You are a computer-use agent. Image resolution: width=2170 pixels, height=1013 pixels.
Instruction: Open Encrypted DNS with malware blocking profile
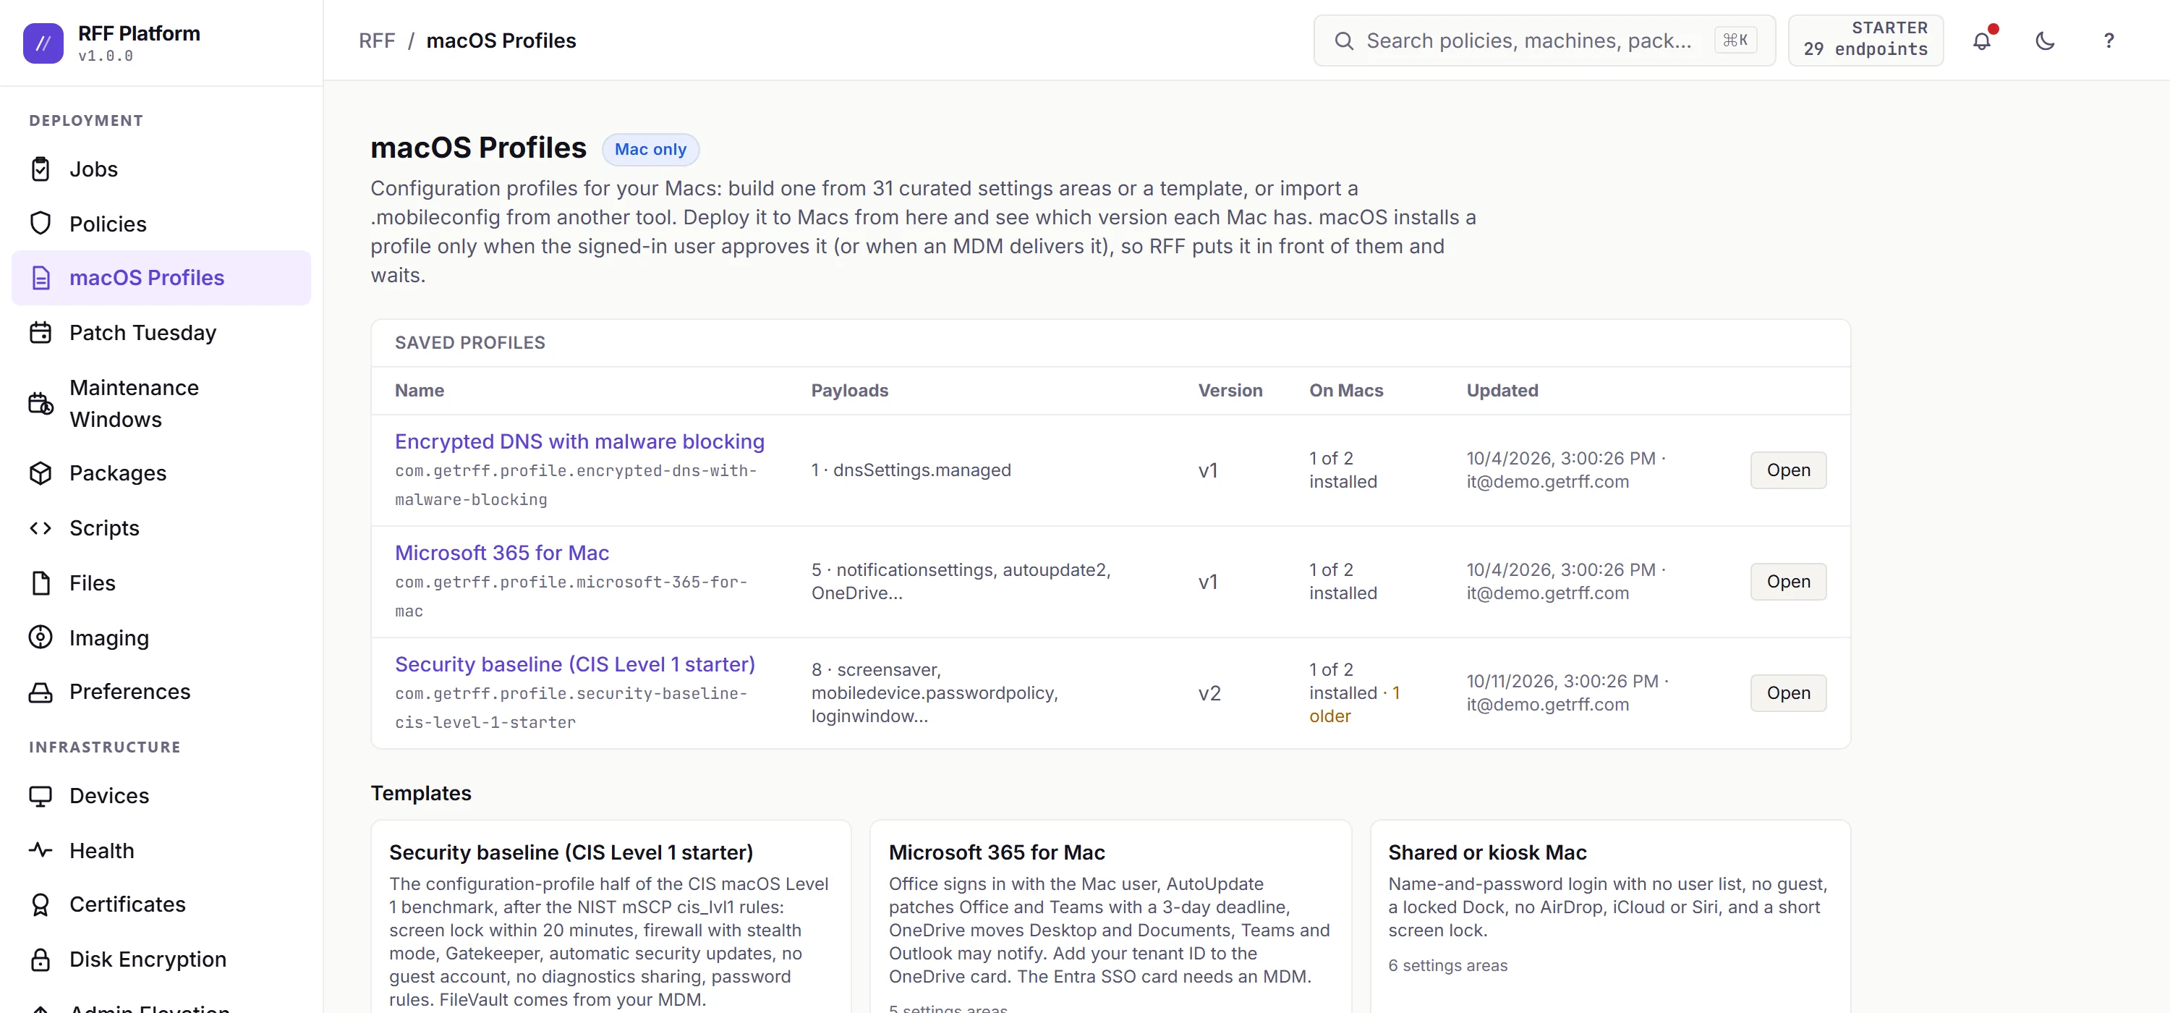pos(579,441)
